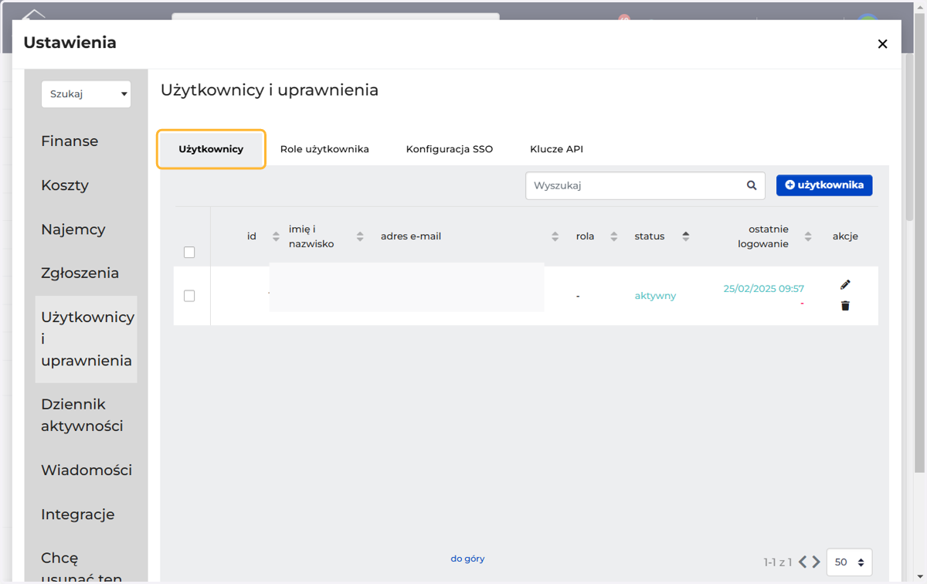This screenshot has width=927, height=584.
Task: Click the do góry link
Action: tap(467, 559)
